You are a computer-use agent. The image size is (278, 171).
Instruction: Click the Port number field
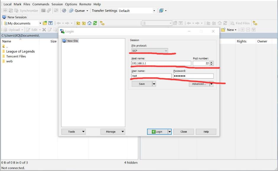pyautogui.click(x=201, y=63)
